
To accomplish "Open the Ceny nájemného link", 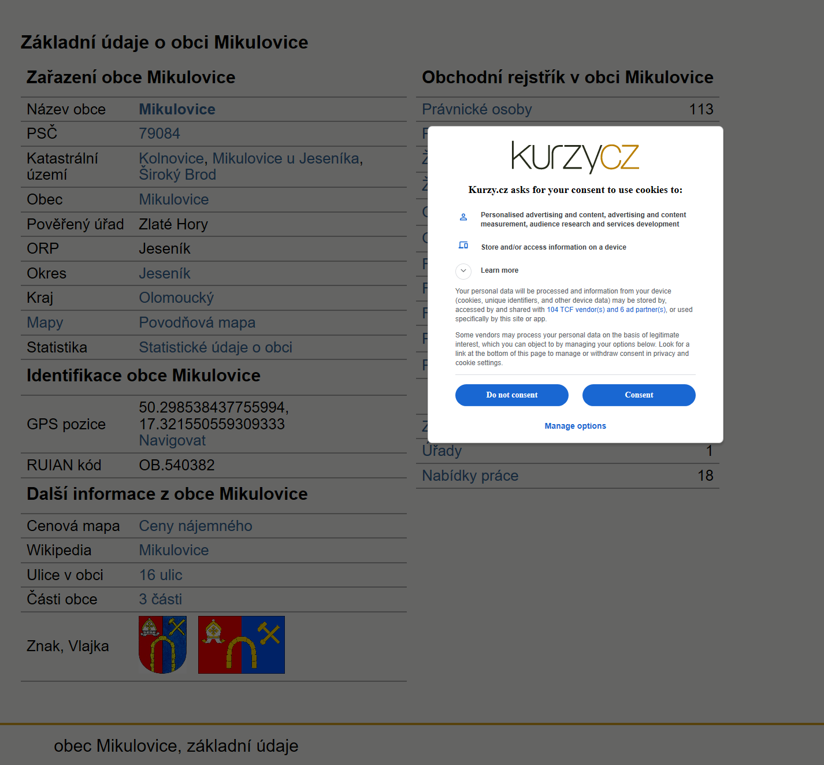I will 195,526.
